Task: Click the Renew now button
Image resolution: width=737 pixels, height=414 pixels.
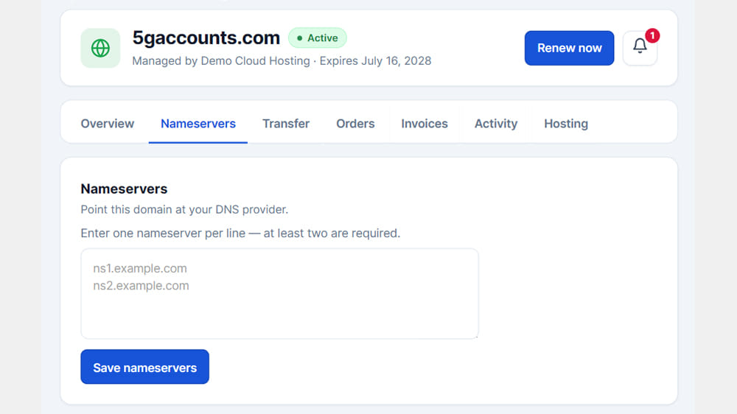Action: (569, 48)
